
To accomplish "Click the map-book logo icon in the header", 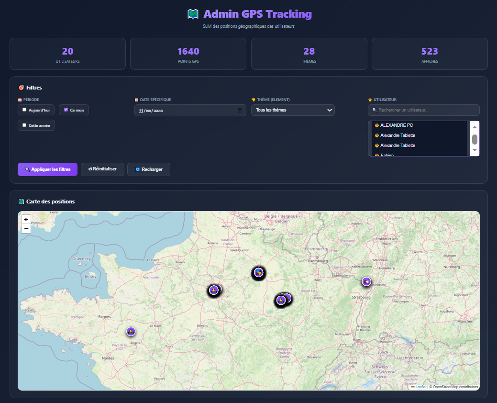I will tap(193, 14).
